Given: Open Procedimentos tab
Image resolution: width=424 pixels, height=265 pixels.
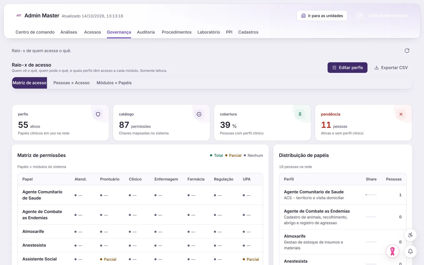Looking at the screenshot, I should tap(176, 32).
